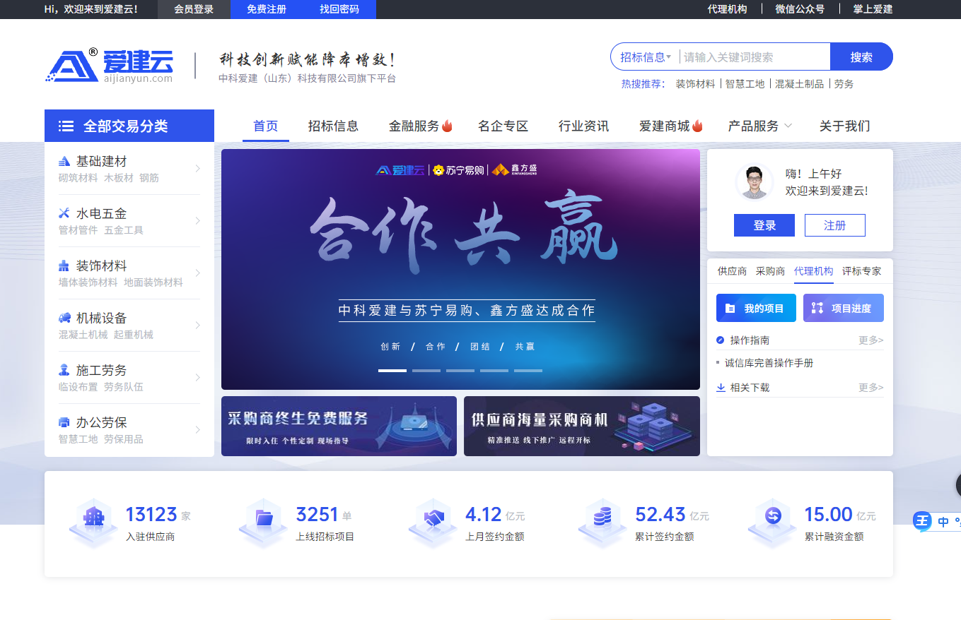Open 招标信息 in the main navigation
The height and width of the screenshot is (620, 961).
pyautogui.click(x=333, y=126)
